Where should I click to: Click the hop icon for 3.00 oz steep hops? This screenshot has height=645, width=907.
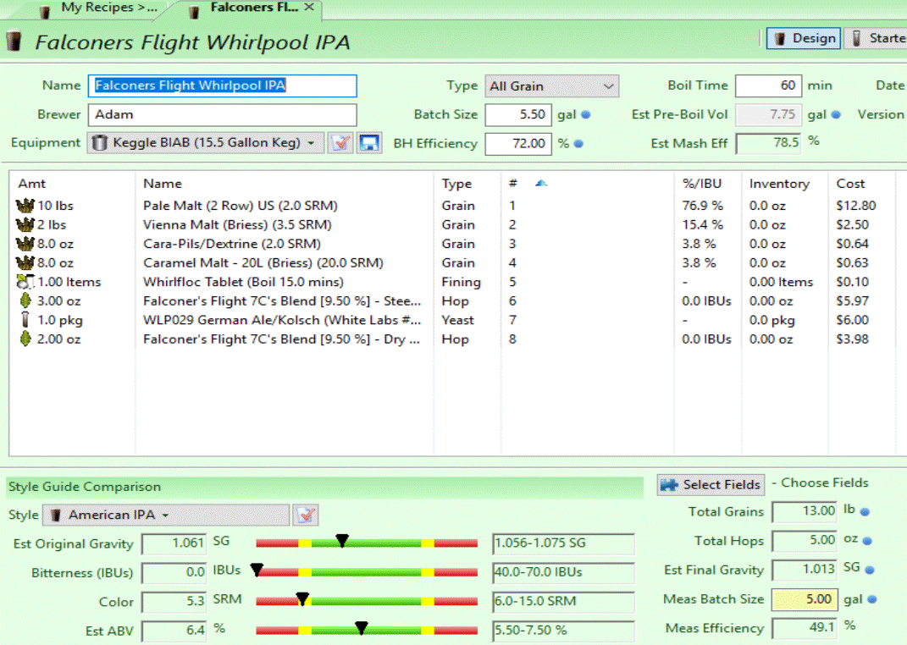click(x=25, y=300)
